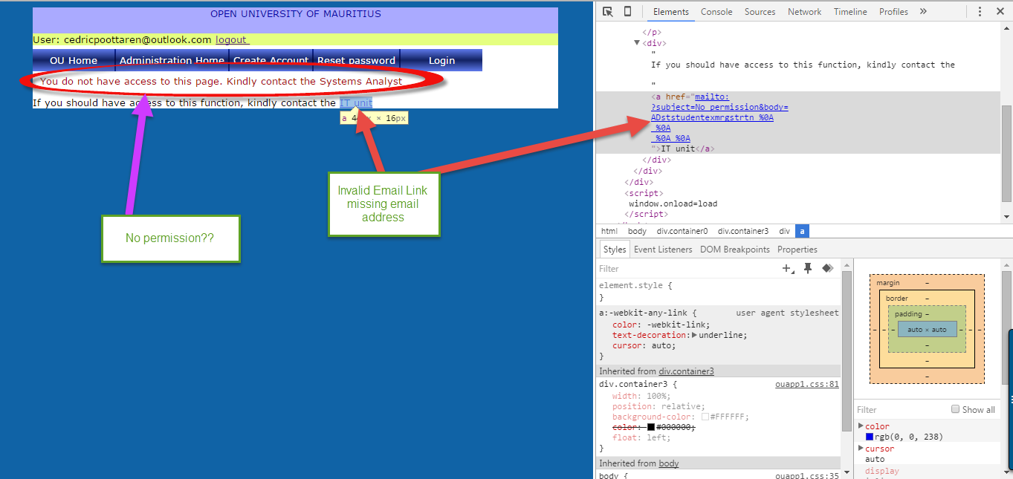Select the highlighted a breadcrumb
This screenshot has width=1013, height=479.
click(x=801, y=231)
